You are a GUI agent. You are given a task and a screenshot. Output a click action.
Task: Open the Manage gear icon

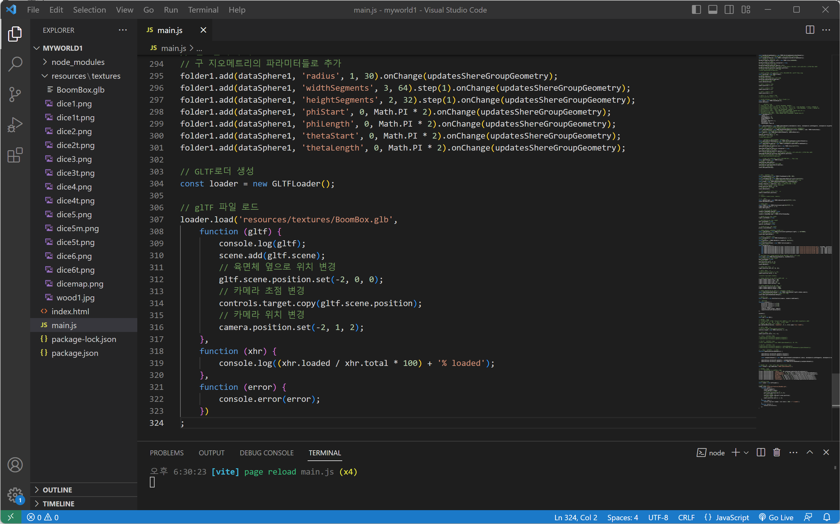[x=15, y=495]
